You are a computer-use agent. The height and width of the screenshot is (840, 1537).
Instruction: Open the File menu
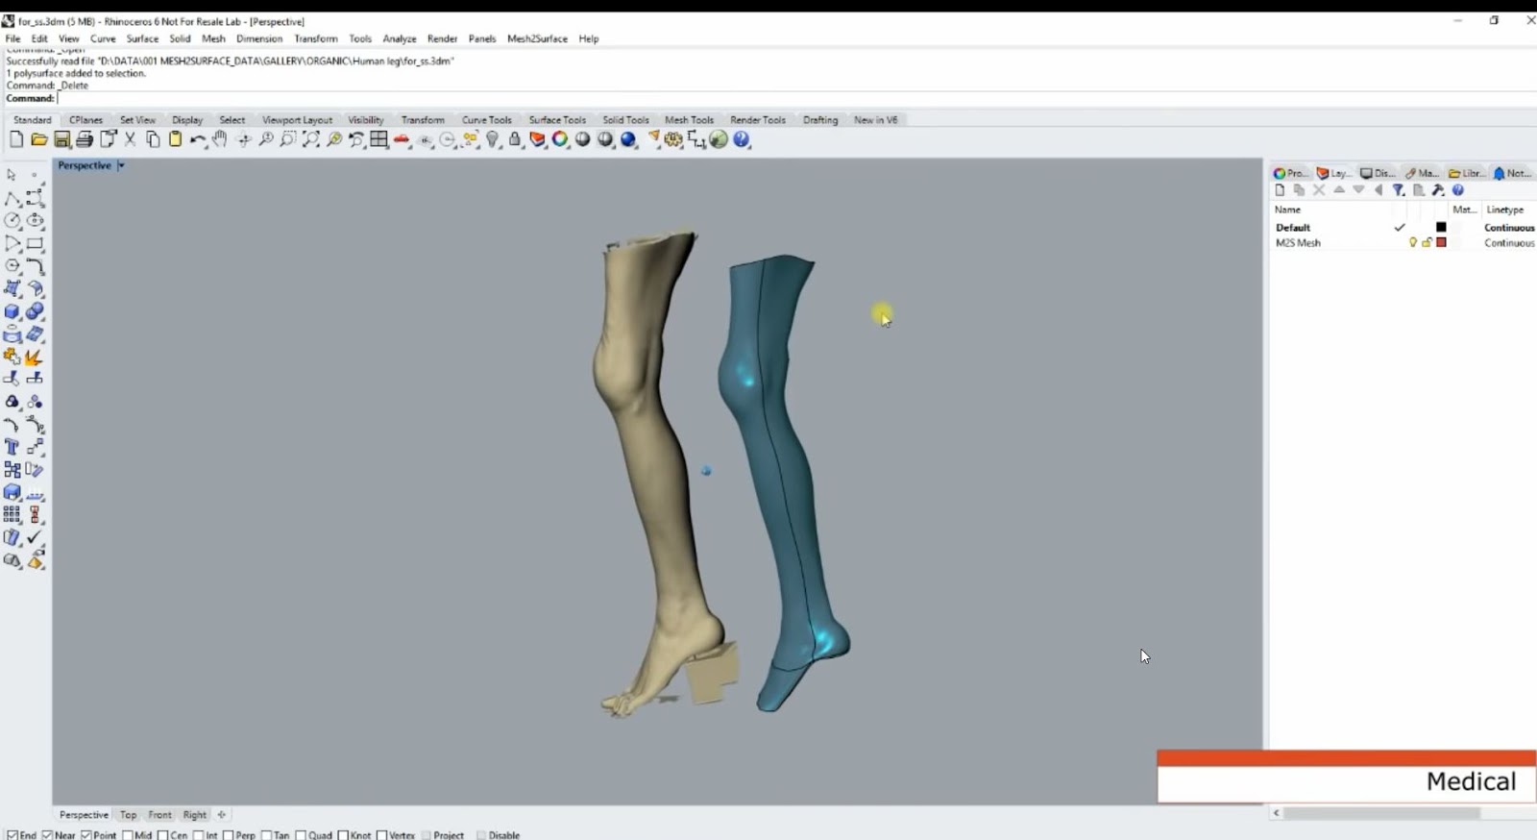(x=12, y=38)
